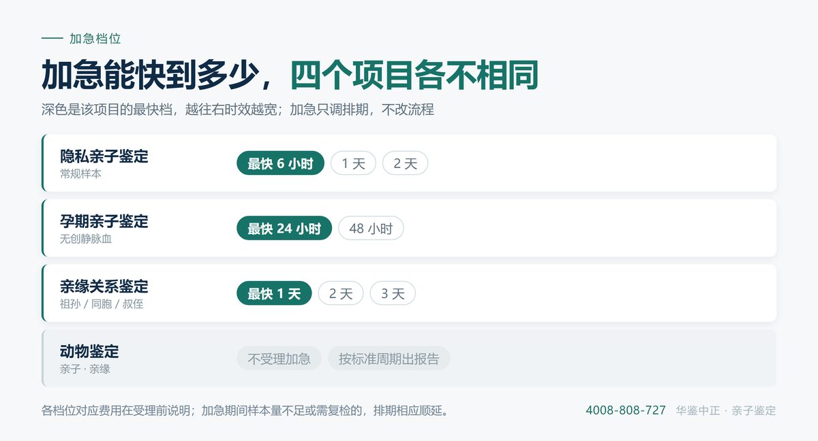Choose the 2 天 option for 隐私亲子鉴定
Image resolution: width=818 pixels, height=441 pixels.
tap(405, 163)
